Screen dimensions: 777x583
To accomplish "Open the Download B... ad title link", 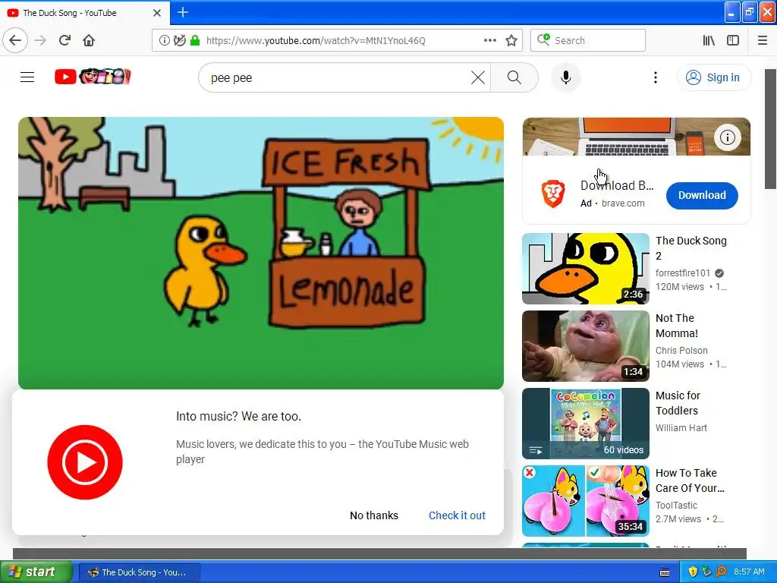I will point(616,185).
